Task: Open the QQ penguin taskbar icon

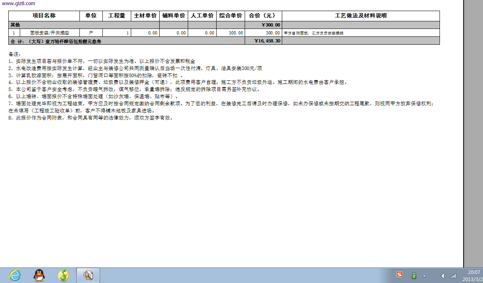Action: [39, 275]
